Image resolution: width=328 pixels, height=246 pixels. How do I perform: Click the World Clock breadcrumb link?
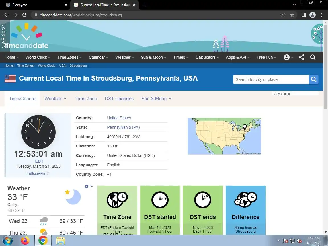(x=46, y=65)
